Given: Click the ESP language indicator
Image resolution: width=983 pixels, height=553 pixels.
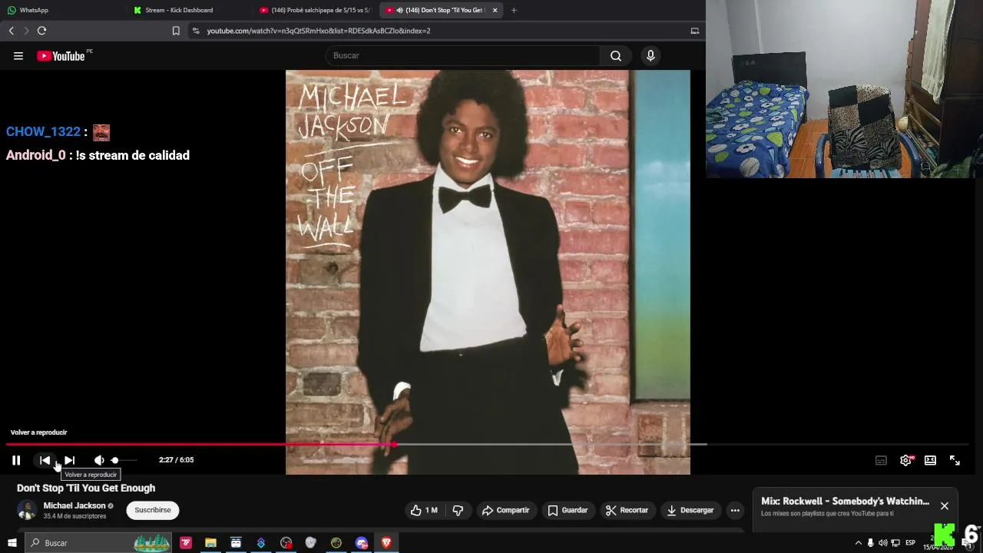Looking at the screenshot, I should point(910,543).
